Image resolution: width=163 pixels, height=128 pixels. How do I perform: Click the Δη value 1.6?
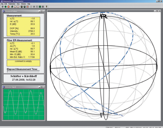pyautogui.click(x=33, y=46)
